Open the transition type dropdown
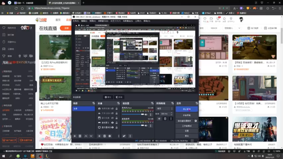Screen dimensions: 283x159 164,108
